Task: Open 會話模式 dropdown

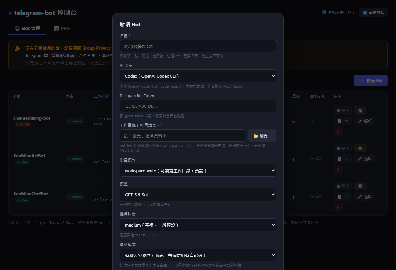Action: click(198, 255)
